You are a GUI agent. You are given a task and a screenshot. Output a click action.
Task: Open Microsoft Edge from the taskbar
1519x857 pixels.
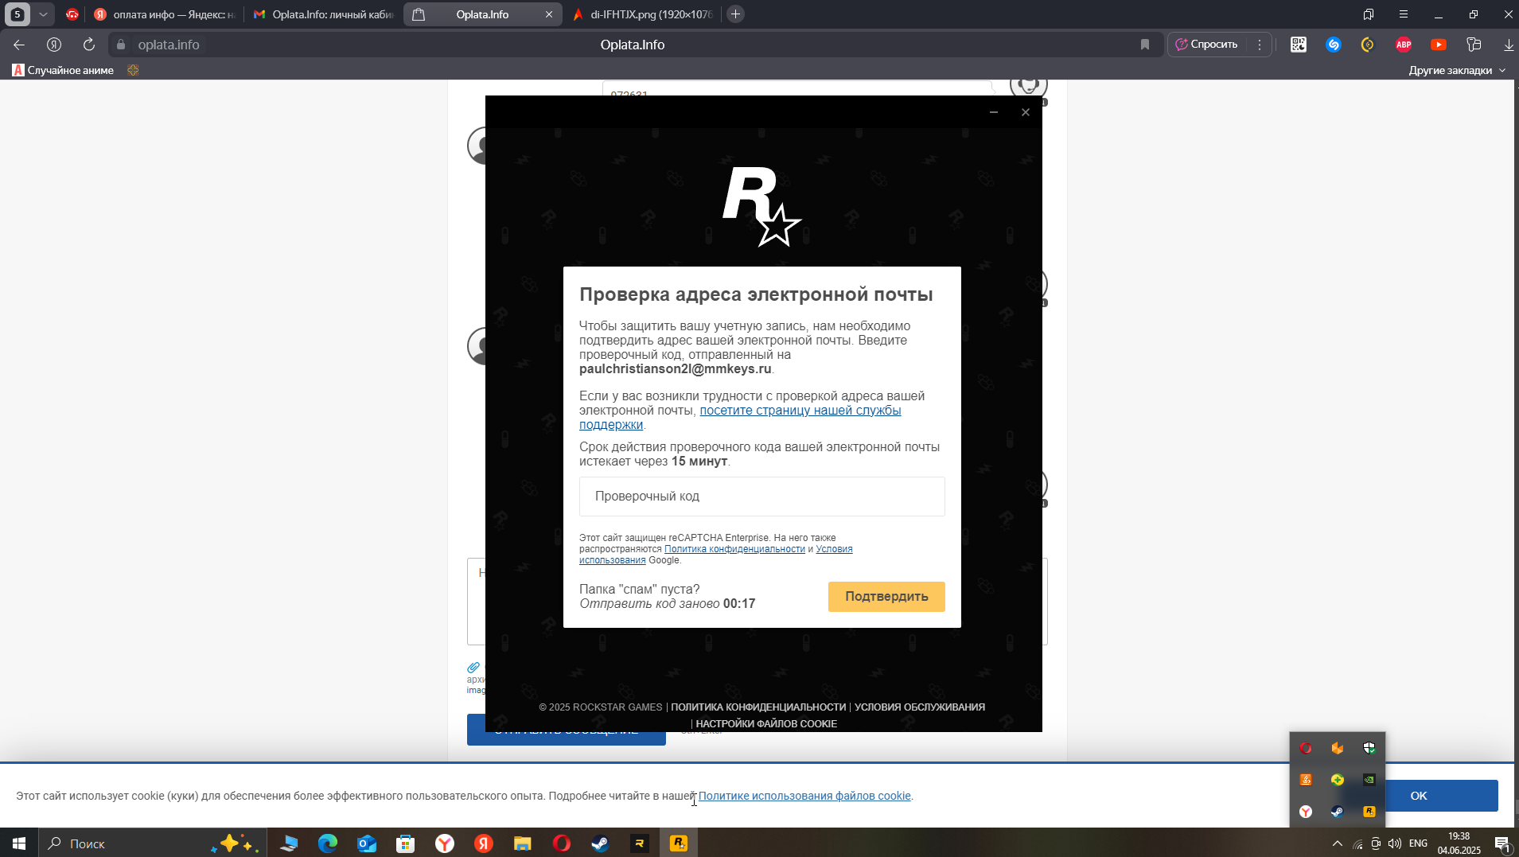tap(328, 843)
